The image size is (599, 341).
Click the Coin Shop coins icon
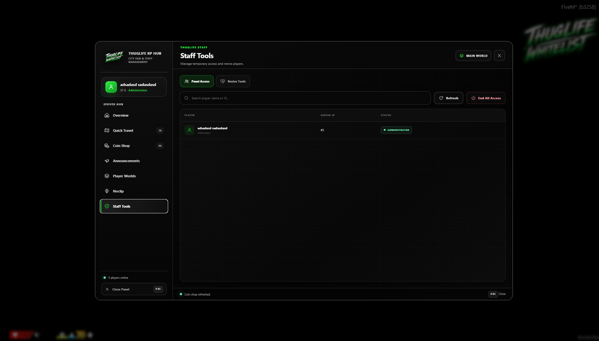tap(107, 146)
